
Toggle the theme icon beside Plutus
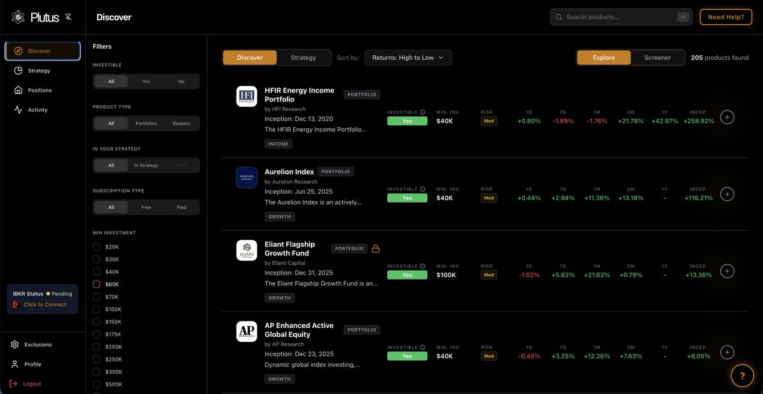pyautogui.click(x=68, y=17)
